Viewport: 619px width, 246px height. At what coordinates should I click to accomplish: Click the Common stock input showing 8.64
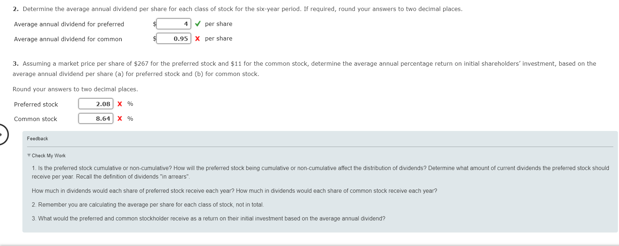point(95,118)
